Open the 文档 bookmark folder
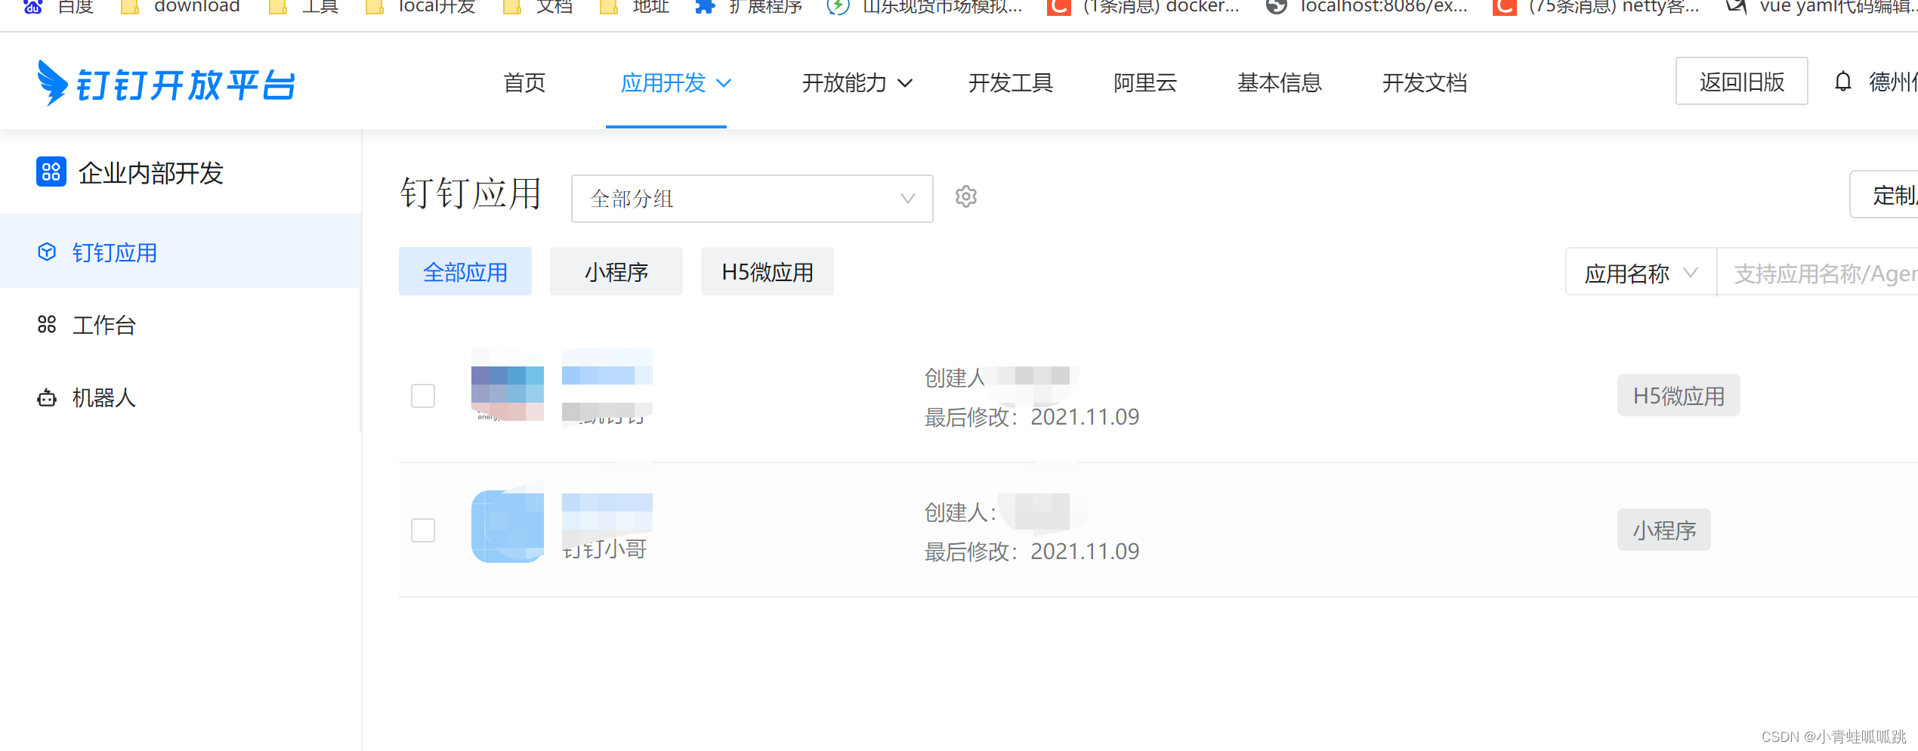The width and height of the screenshot is (1918, 751). click(x=538, y=8)
